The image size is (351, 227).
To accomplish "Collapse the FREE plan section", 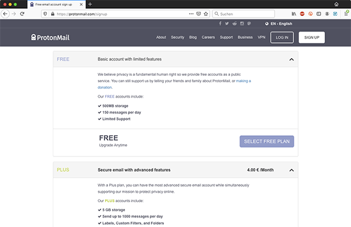I will tap(292, 59).
